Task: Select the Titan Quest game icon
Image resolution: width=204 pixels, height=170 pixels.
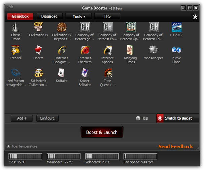Action: pos(107,73)
